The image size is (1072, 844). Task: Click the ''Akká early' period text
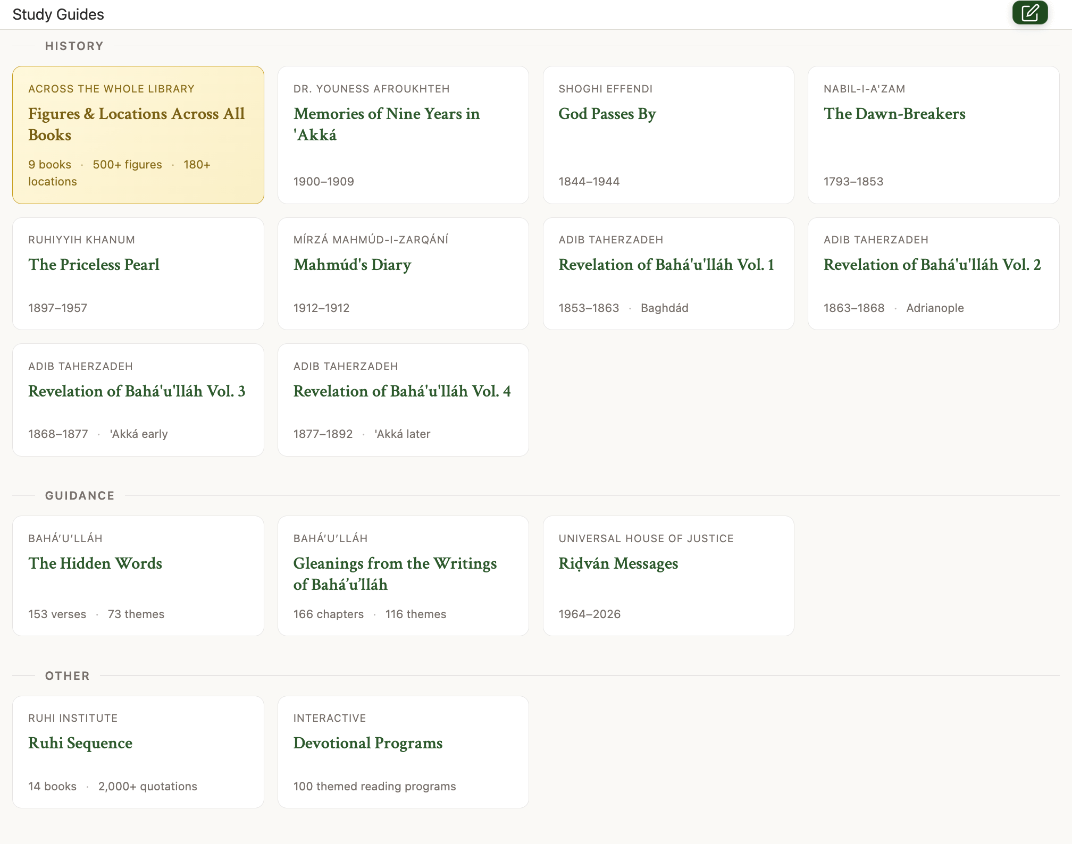tap(138, 434)
